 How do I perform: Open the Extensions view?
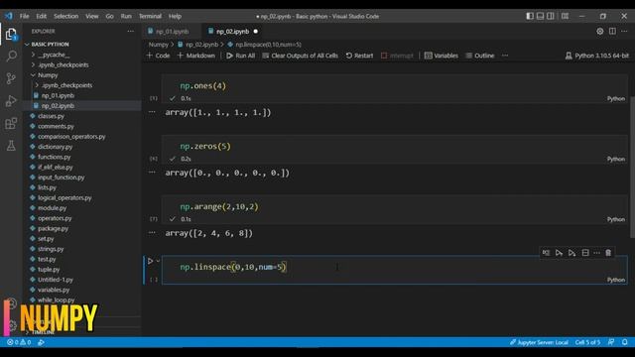pyautogui.click(x=11, y=123)
